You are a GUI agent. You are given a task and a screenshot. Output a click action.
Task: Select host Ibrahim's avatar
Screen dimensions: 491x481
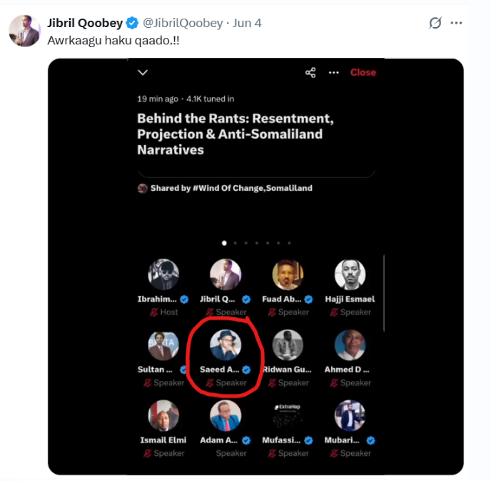click(x=163, y=274)
